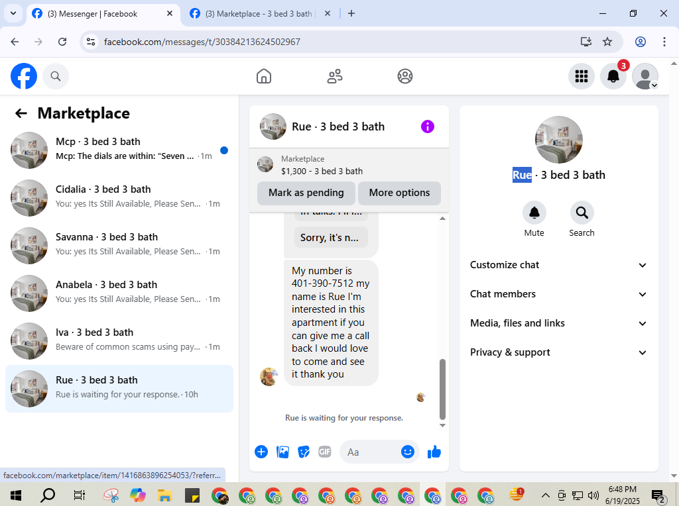Click the More options button
Screen dimensions: 679x506
point(399,193)
